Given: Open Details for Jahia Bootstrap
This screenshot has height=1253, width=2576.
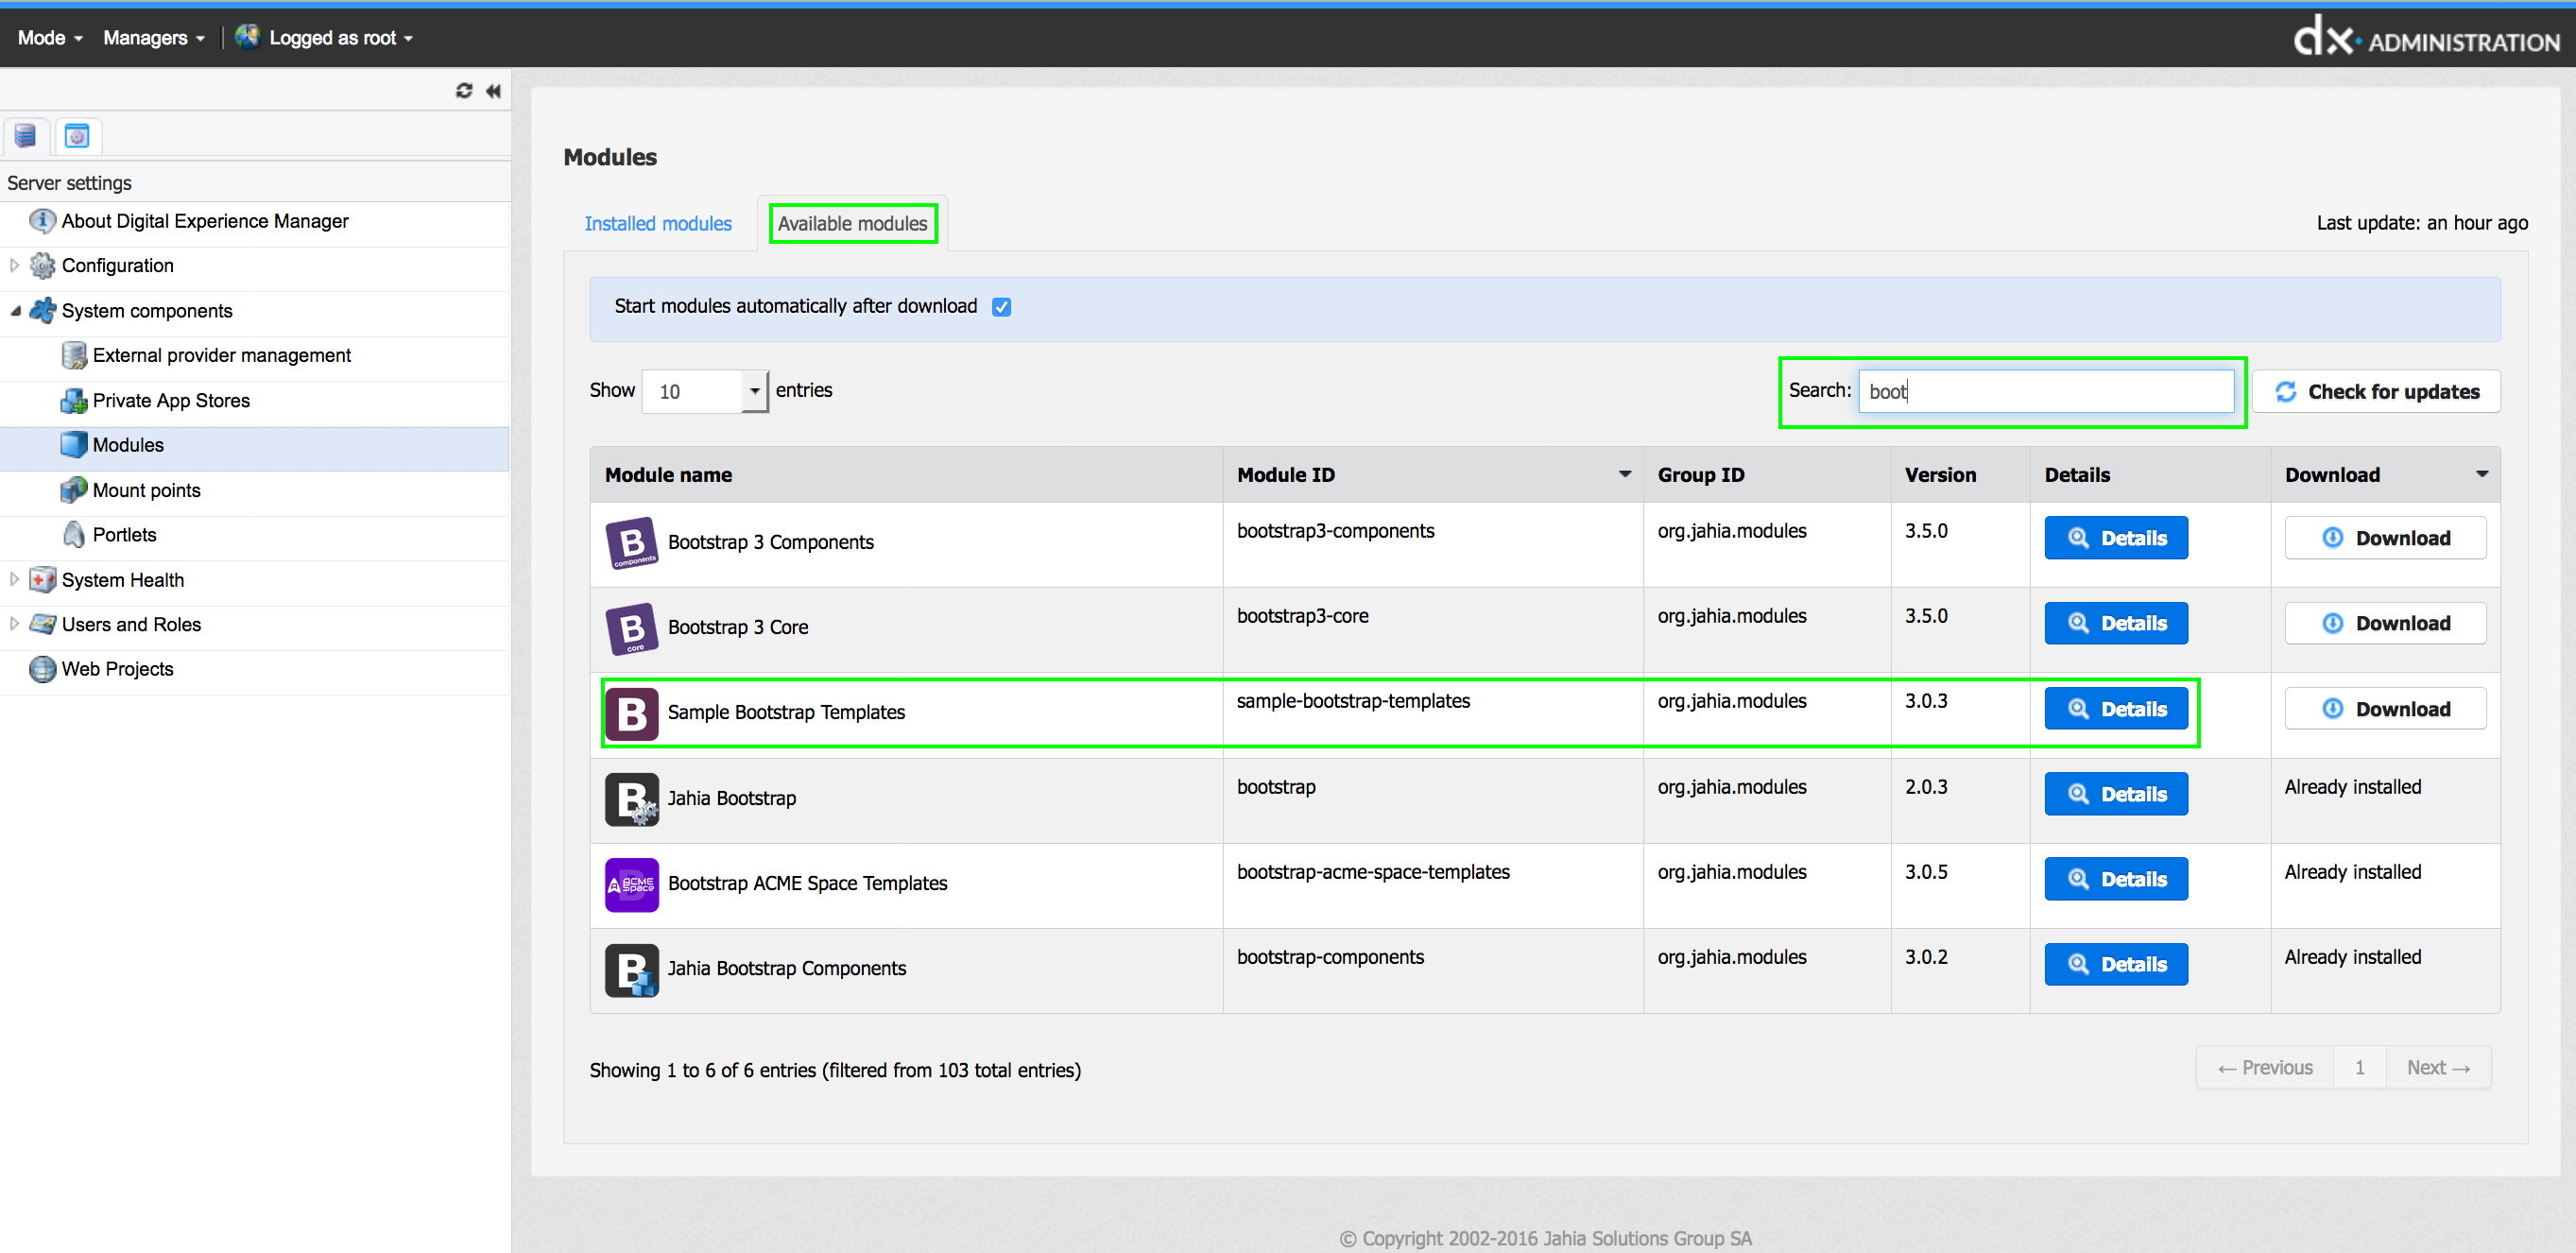Looking at the screenshot, I should tap(2116, 794).
